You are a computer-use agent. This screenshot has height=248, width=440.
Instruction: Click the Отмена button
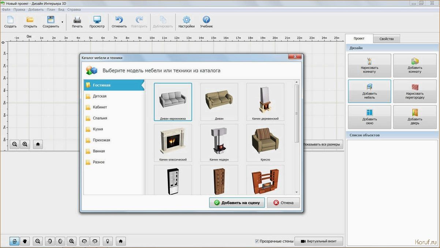pyautogui.click(x=283, y=203)
